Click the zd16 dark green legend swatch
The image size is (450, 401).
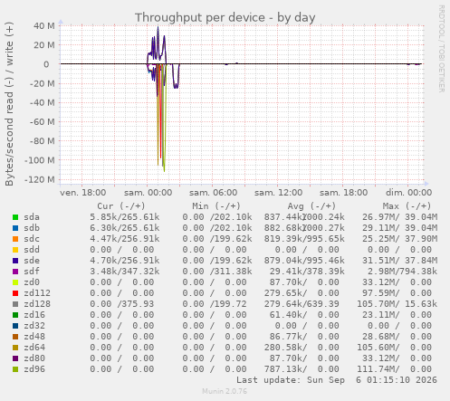pyautogui.click(x=15, y=315)
